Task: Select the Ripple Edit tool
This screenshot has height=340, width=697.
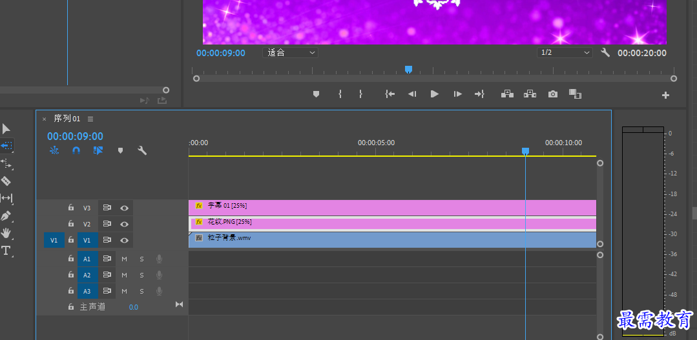Action: coord(6,163)
